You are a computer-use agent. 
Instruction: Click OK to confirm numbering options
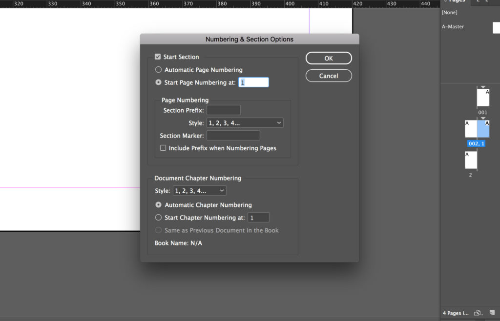point(329,58)
